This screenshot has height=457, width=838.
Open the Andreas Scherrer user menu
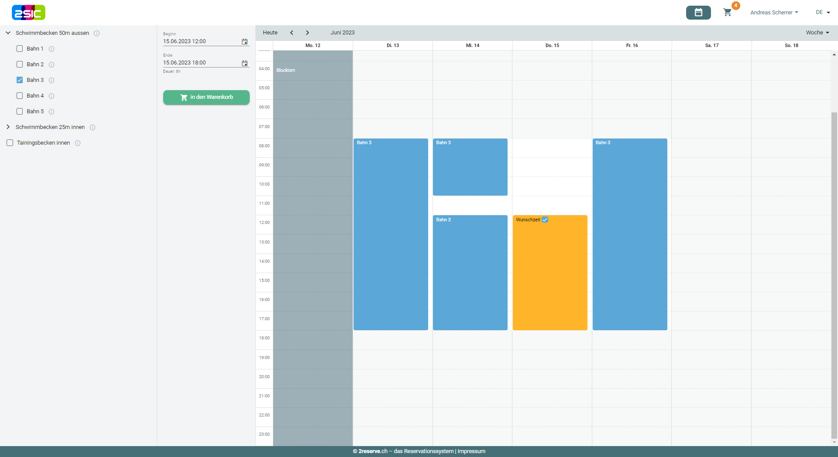point(774,13)
